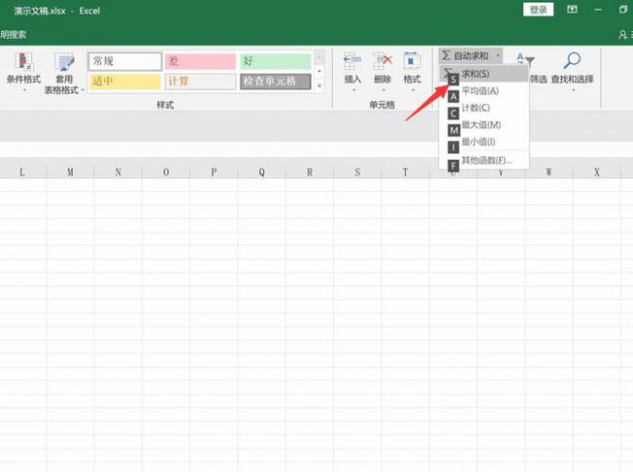Screen dimensions: 633x472
Task: Apply the Calculation (计算) cell style
Action: (x=201, y=81)
